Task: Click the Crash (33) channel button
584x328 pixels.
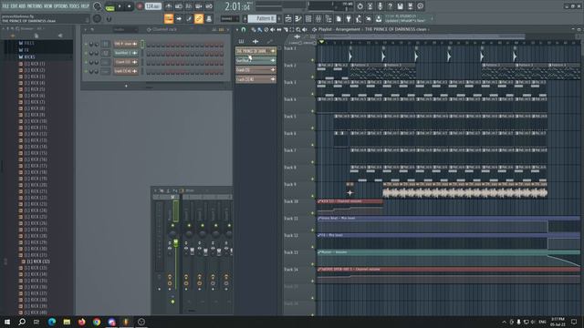Action: pos(126,62)
